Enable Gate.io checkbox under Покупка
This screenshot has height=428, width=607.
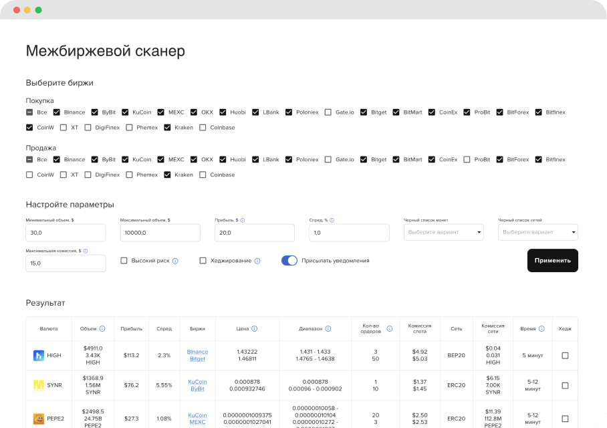tap(328, 112)
